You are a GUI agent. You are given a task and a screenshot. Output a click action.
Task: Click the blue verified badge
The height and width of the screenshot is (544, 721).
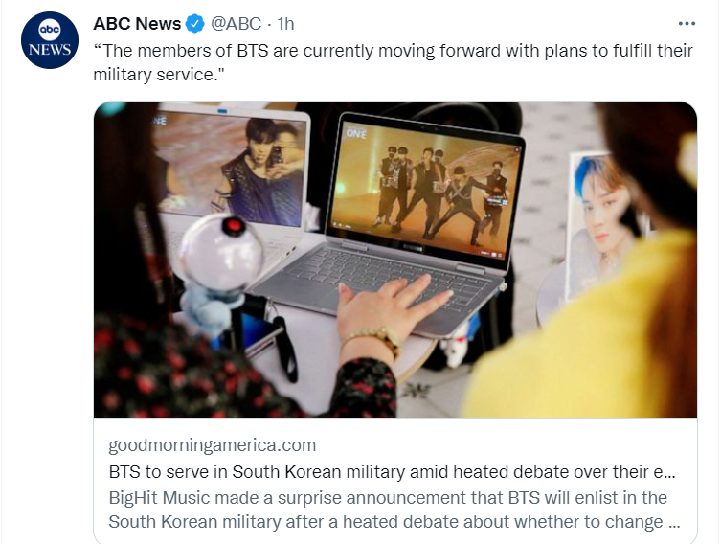coord(195,23)
